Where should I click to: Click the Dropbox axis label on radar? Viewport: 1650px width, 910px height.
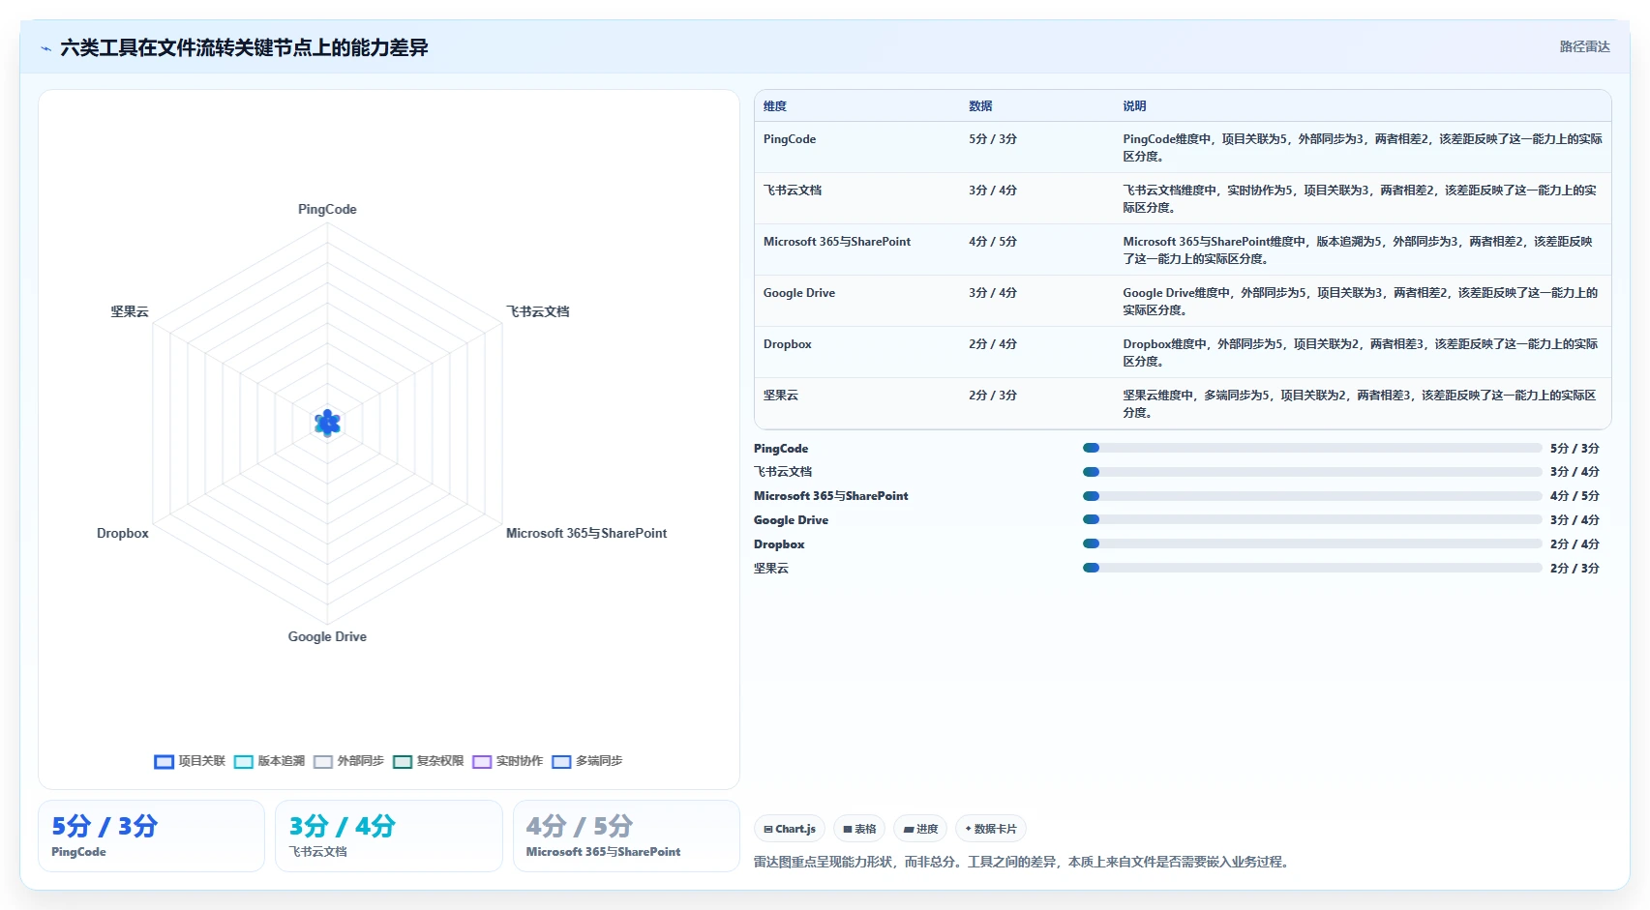pos(123,533)
